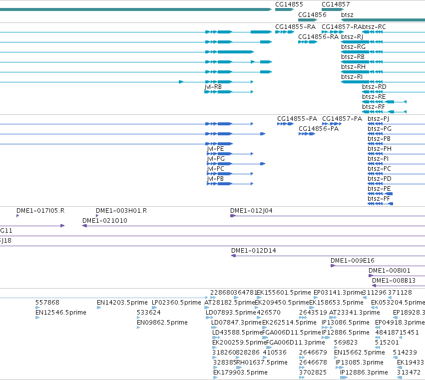
Task: Select the btsz-RD transcript label
Action: click(x=374, y=87)
